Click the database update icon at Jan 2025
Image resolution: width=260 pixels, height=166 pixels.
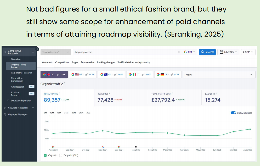tap(135, 147)
